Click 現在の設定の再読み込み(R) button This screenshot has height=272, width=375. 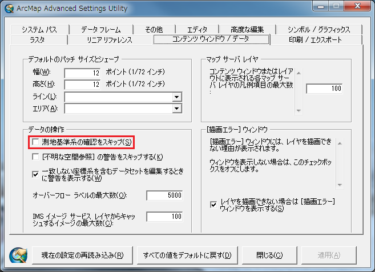(83, 255)
